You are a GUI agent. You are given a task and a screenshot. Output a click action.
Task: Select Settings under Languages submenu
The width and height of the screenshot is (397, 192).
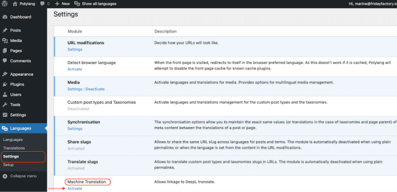tap(11, 156)
